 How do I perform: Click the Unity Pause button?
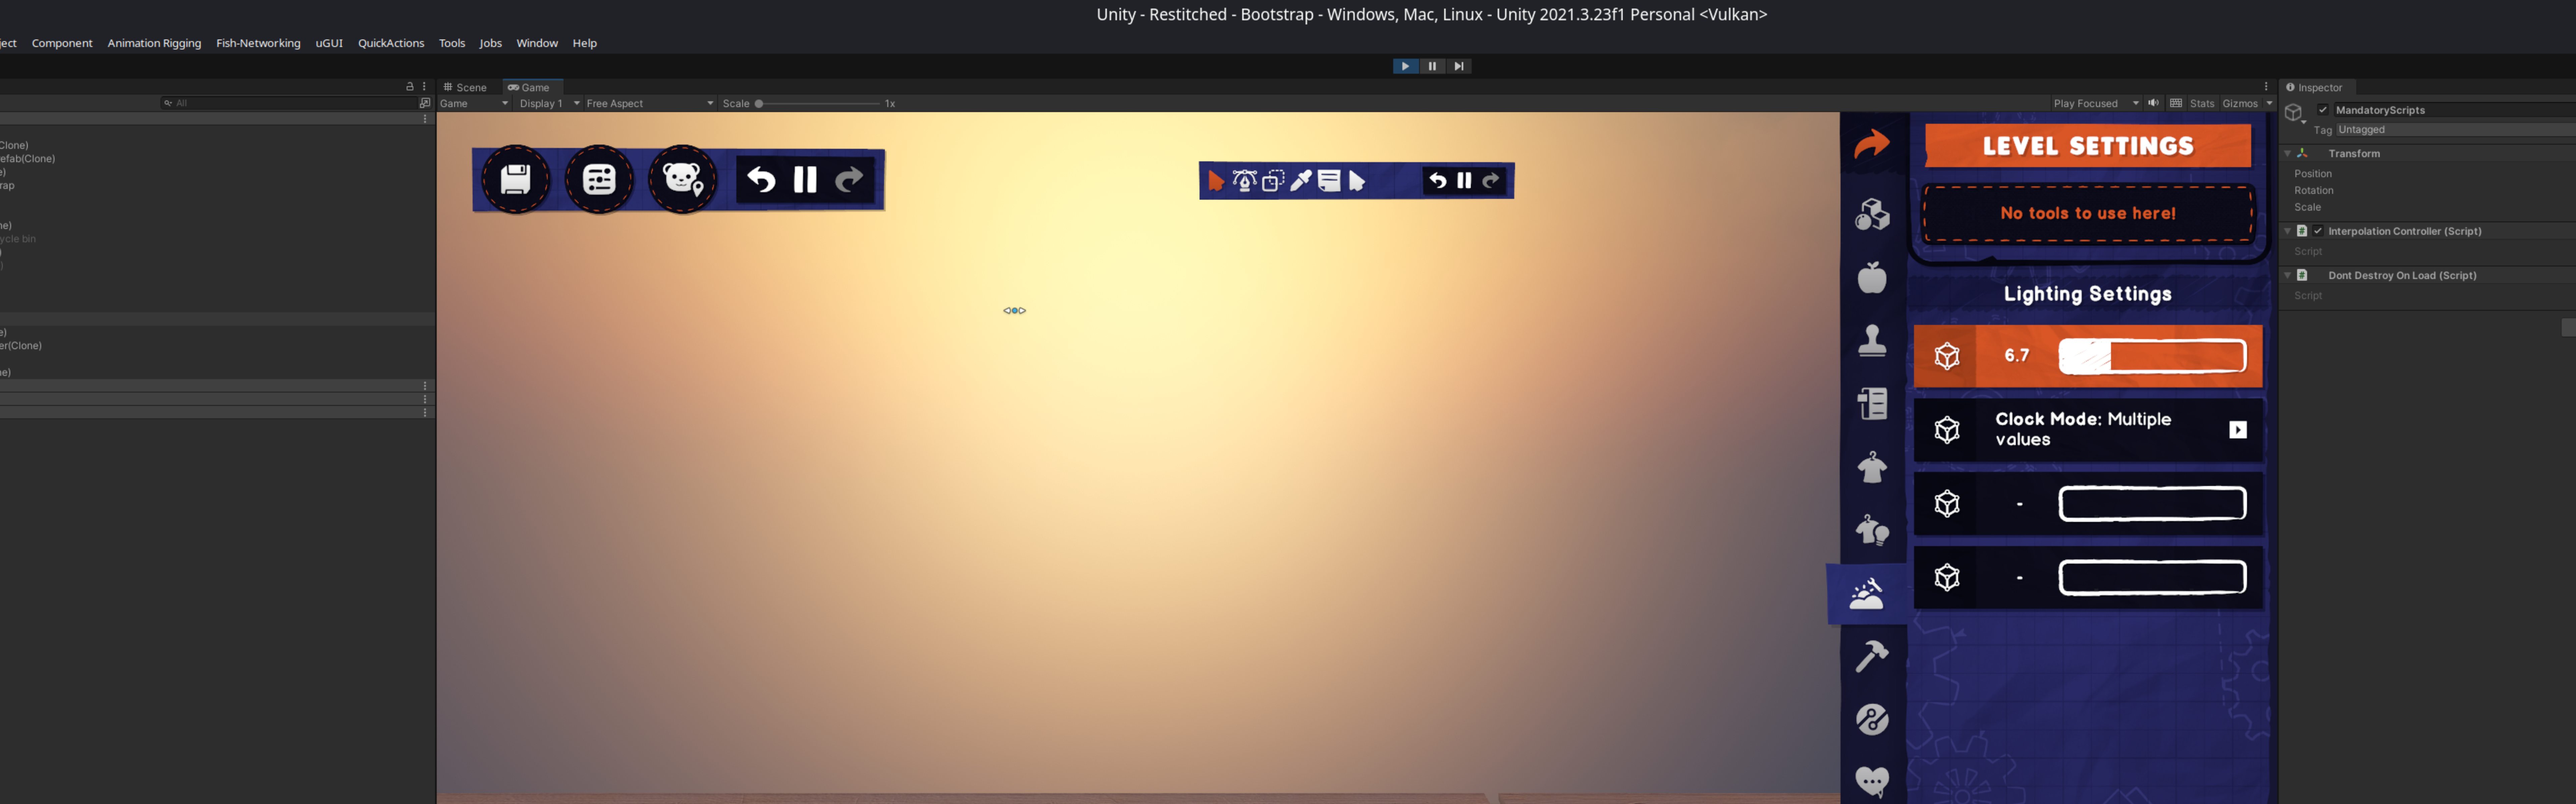click(x=1432, y=66)
